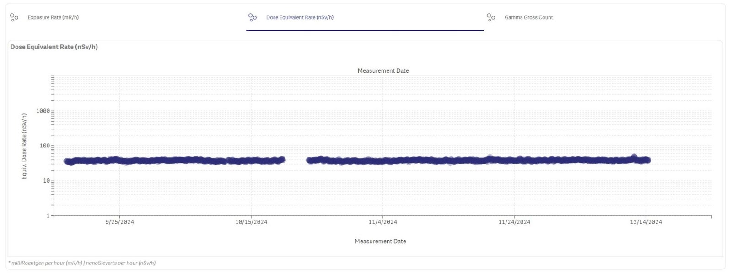
Task: Click the Dose Equivalent Rate tab bubble icon
Action: click(252, 17)
